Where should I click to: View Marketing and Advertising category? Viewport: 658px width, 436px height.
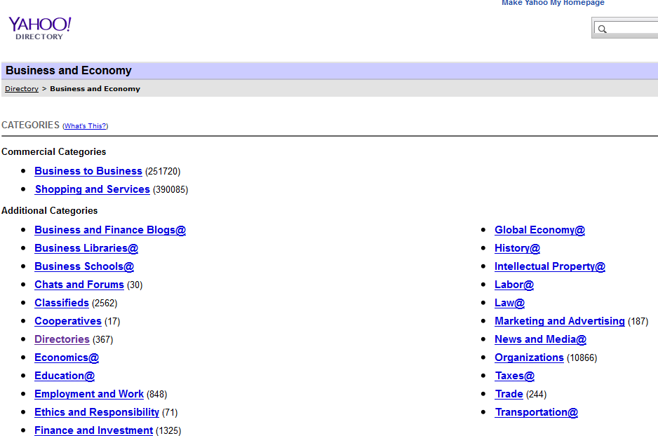pos(559,321)
